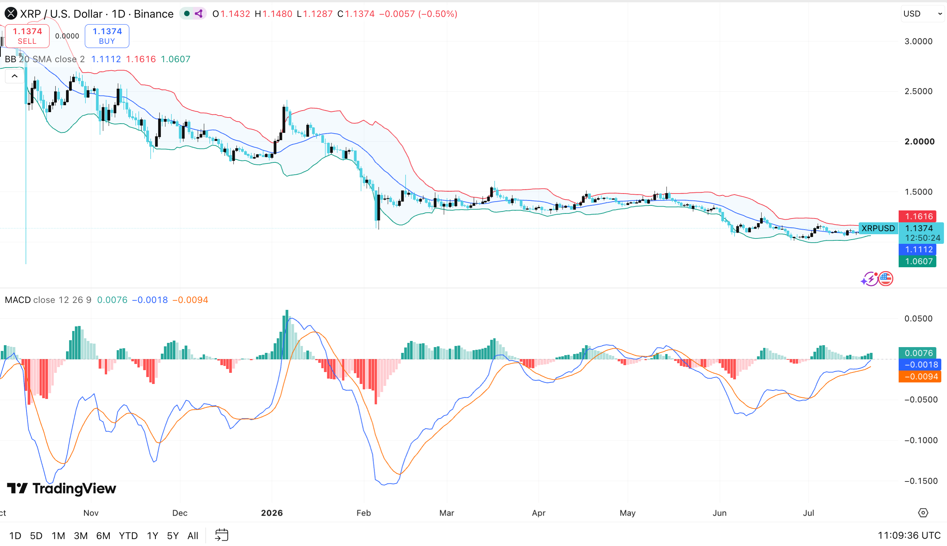Screen dimensions: 947x546
Task: Click the BB upper value 1.1616 in legend
Action: 141,59
